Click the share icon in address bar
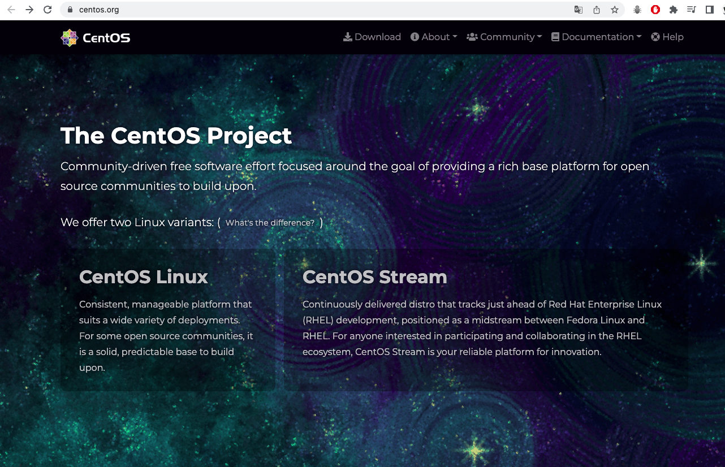 pos(596,10)
